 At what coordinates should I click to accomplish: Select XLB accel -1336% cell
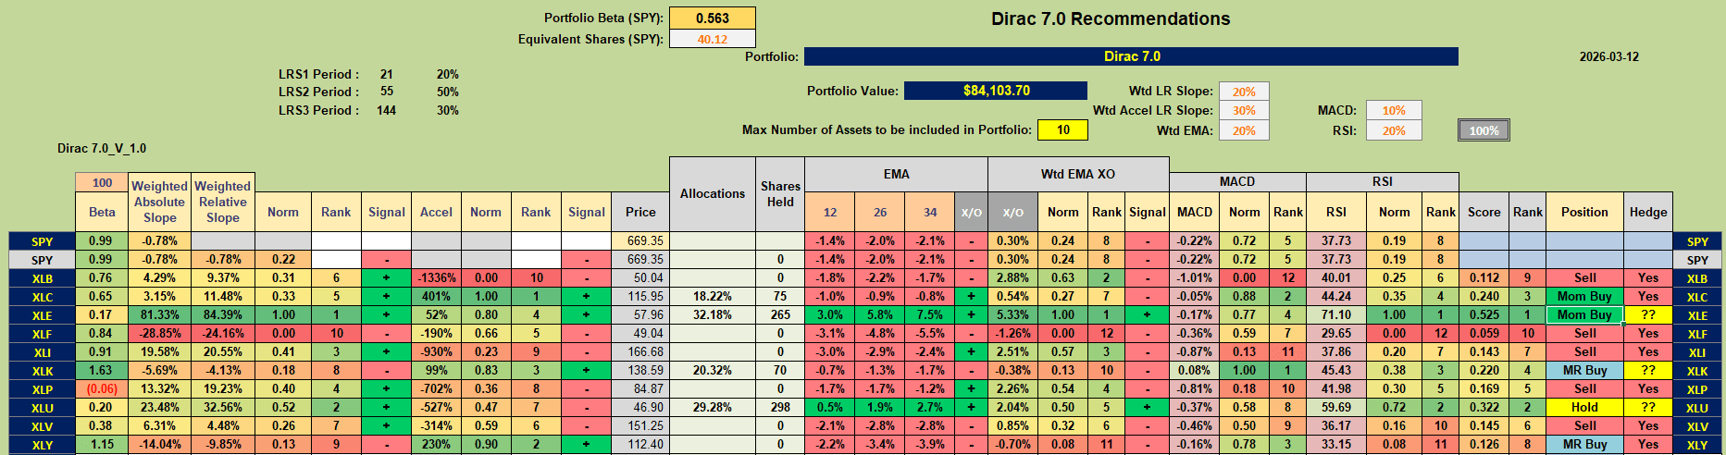pyautogui.click(x=436, y=278)
